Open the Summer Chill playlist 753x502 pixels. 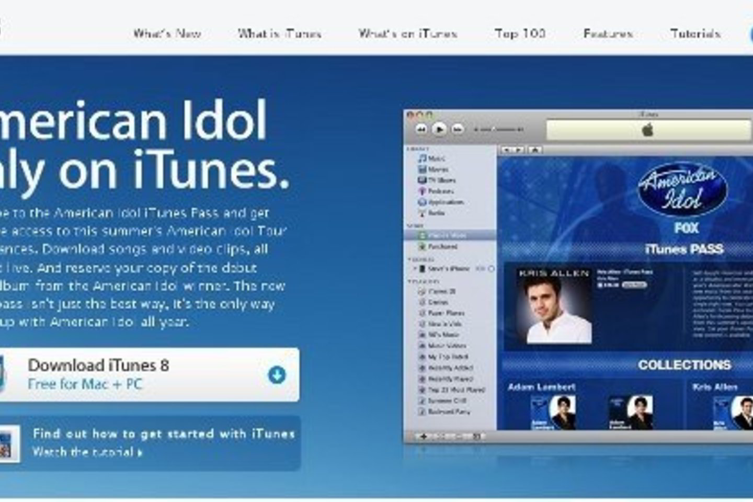(442, 401)
